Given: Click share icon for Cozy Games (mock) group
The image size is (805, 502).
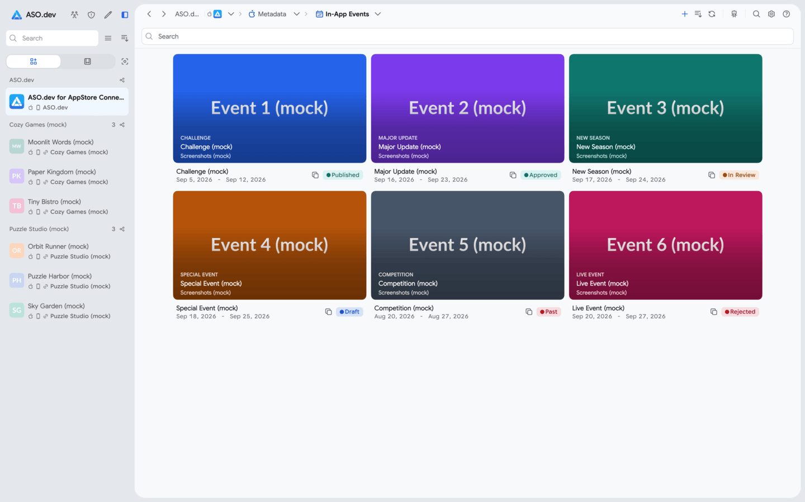Looking at the screenshot, I should (122, 125).
